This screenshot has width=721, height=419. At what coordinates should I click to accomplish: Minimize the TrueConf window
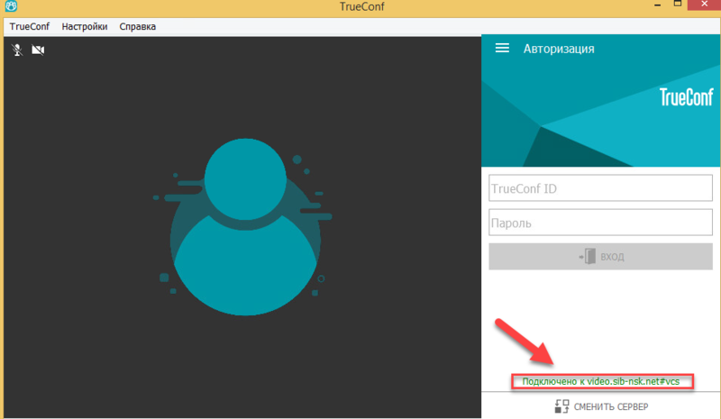point(658,5)
